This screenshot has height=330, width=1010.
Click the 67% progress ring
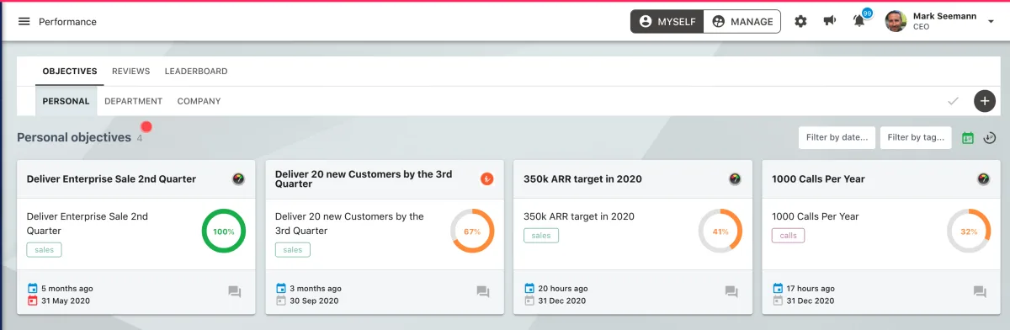click(x=472, y=231)
